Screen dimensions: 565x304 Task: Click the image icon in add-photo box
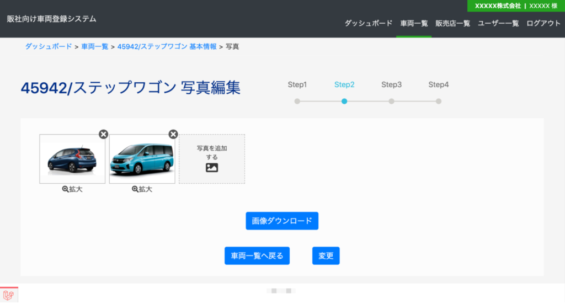point(212,168)
